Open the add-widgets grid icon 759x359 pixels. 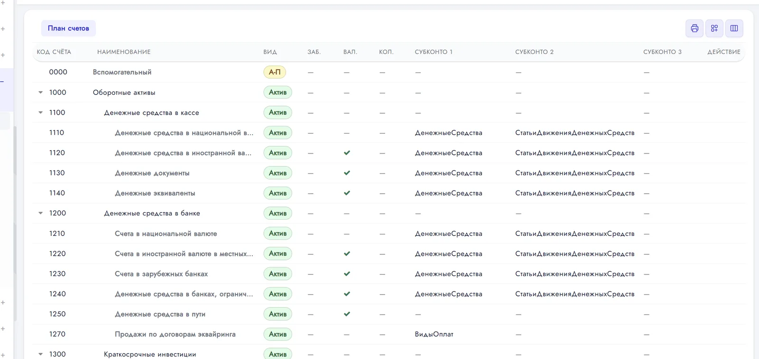pyautogui.click(x=714, y=28)
